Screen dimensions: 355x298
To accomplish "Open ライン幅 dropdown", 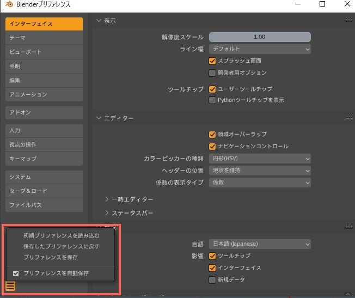I will click(x=260, y=49).
